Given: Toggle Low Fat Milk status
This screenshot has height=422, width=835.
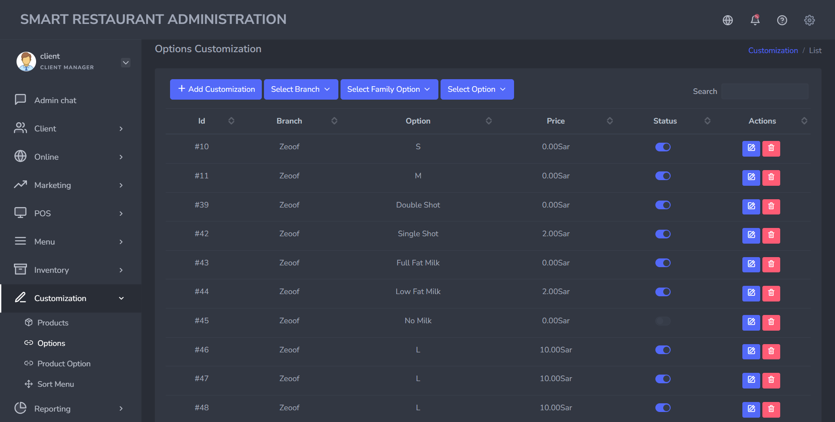Looking at the screenshot, I should pyautogui.click(x=663, y=292).
